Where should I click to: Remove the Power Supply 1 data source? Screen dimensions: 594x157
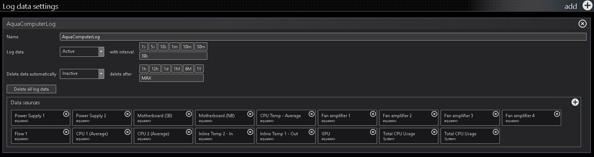tap(66, 114)
